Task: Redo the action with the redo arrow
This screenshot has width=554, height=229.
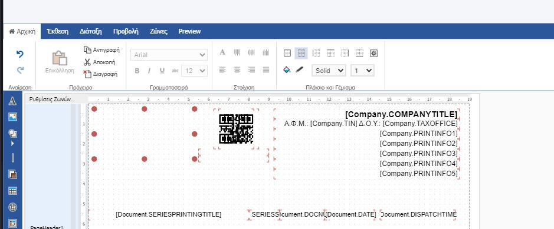Action: [20, 71]
